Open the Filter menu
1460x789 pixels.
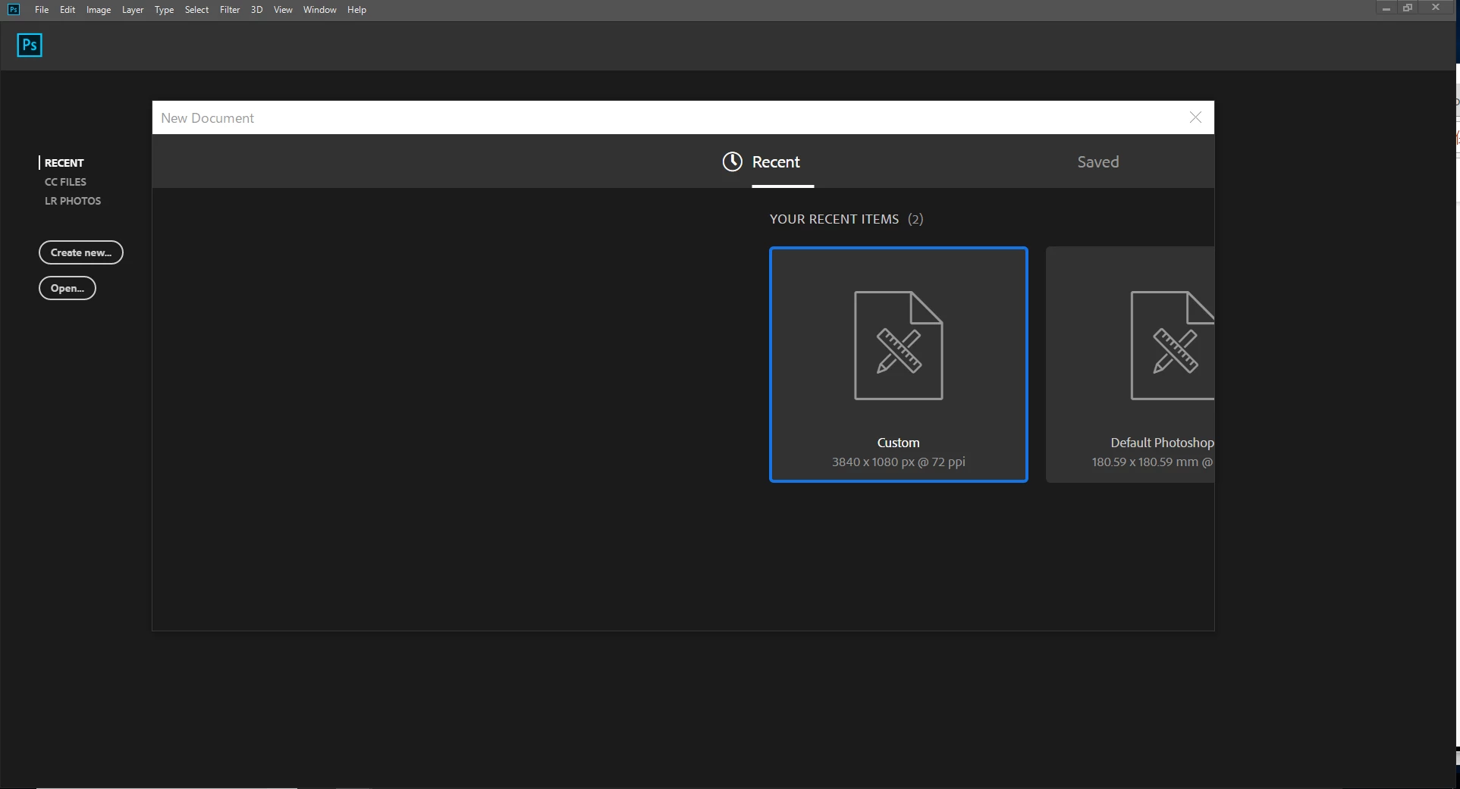coord(230,10)
